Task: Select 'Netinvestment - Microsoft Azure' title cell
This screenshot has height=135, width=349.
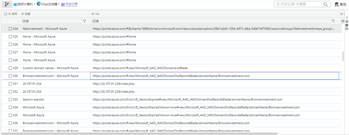Action: pyautogui.click(x=45, y=29)
